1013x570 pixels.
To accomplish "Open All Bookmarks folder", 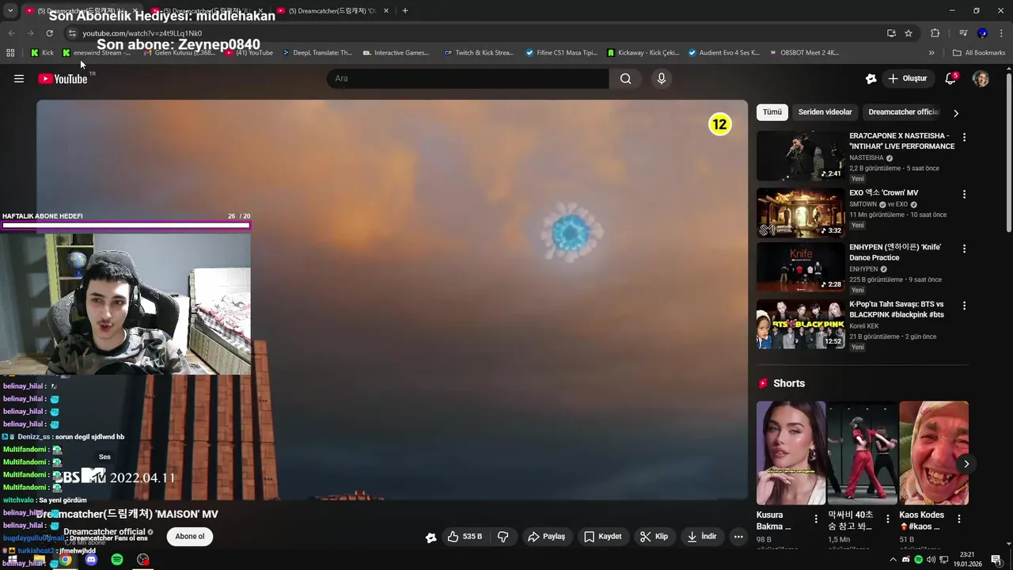I will pyautogui.click(x=979, y=53).
